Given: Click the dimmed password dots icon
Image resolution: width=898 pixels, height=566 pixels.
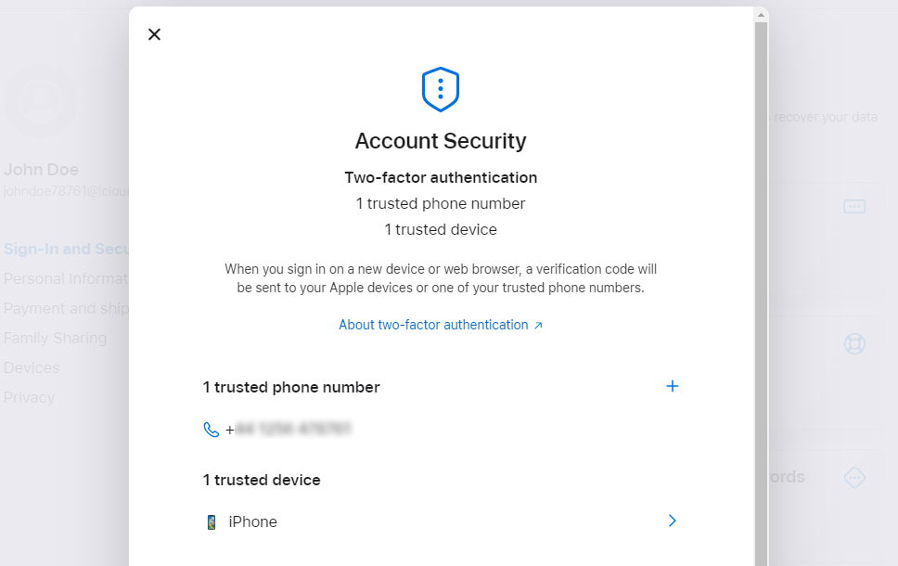Looking at the screenshot, I should [854, 206].
